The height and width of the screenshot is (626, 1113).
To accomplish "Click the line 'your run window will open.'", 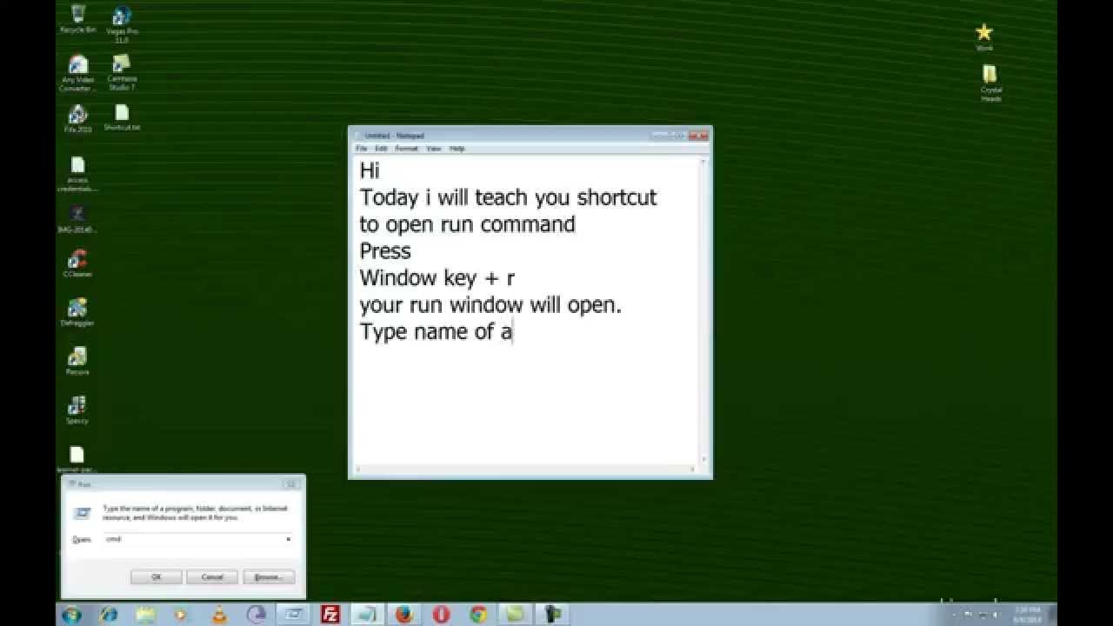I will pos(491,305).
